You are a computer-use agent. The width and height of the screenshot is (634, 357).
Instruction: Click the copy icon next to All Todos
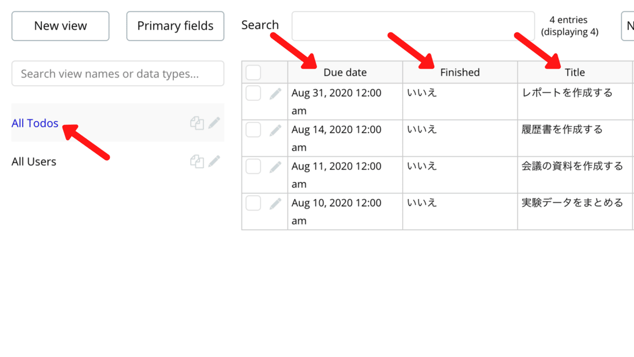pyautogui.click(x=197, y=123)
